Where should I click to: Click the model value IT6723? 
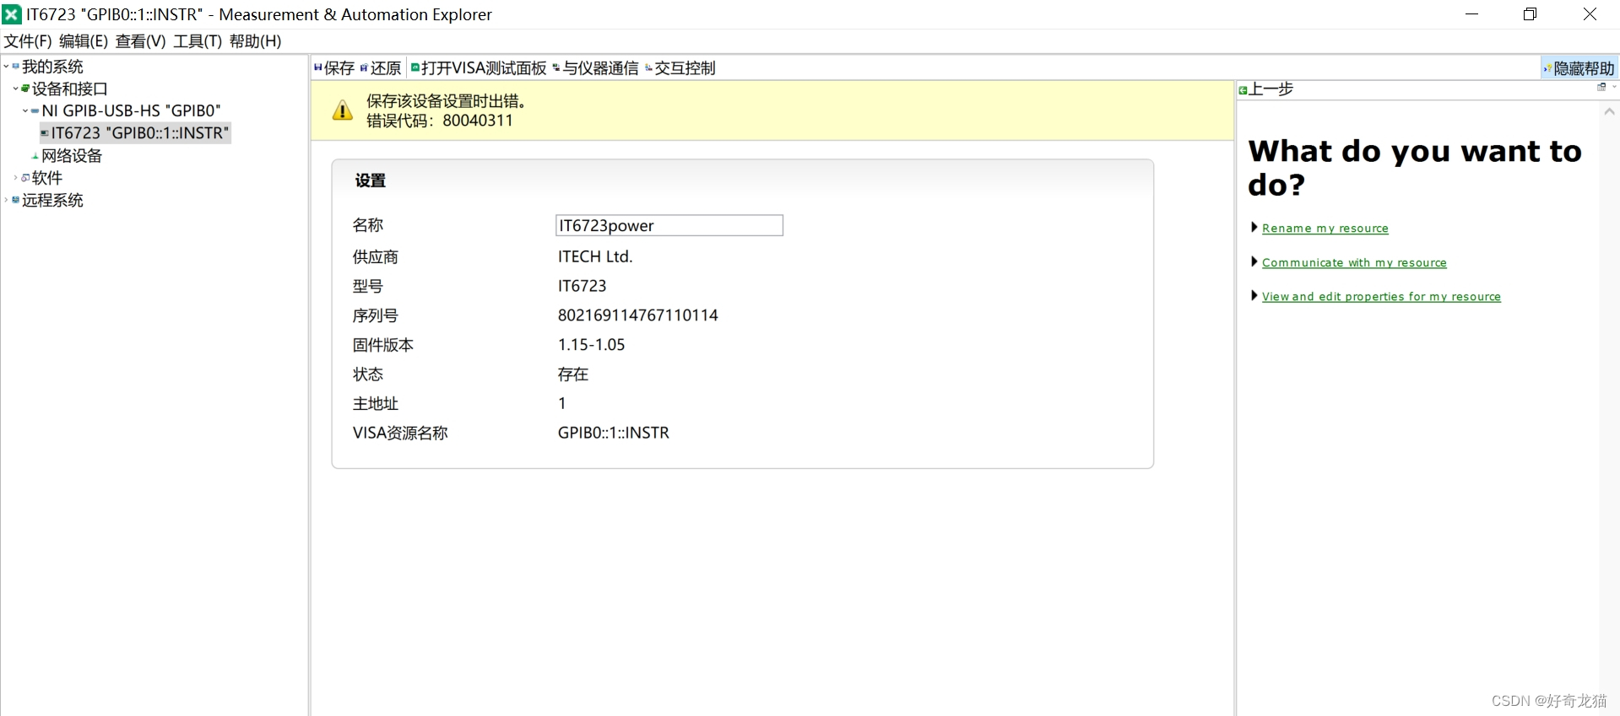[582, 286]
